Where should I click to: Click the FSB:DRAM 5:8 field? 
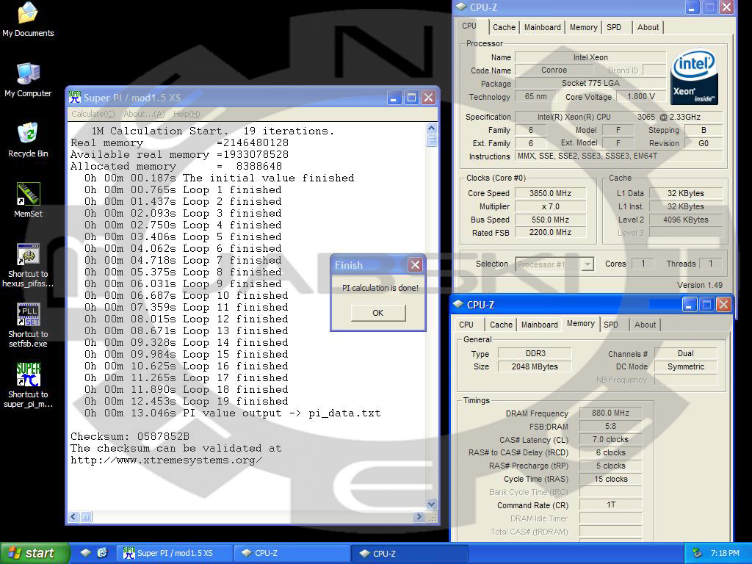point(610,427)
